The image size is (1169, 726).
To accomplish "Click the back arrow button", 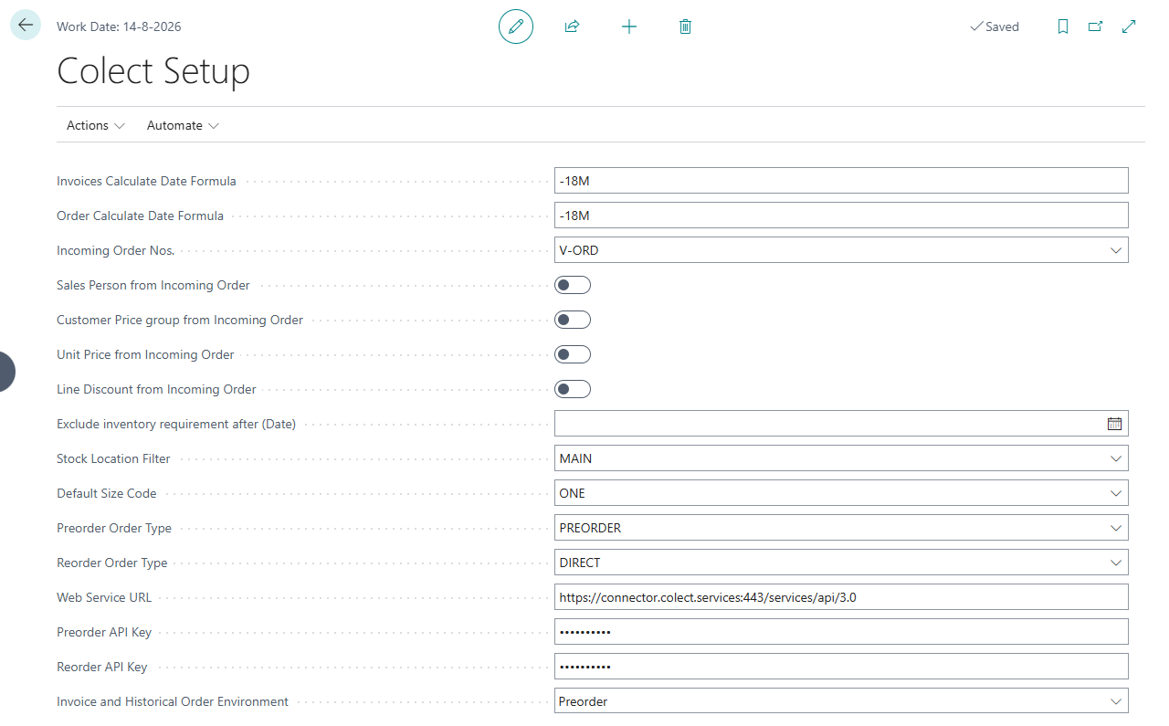I will click(25, 26).
